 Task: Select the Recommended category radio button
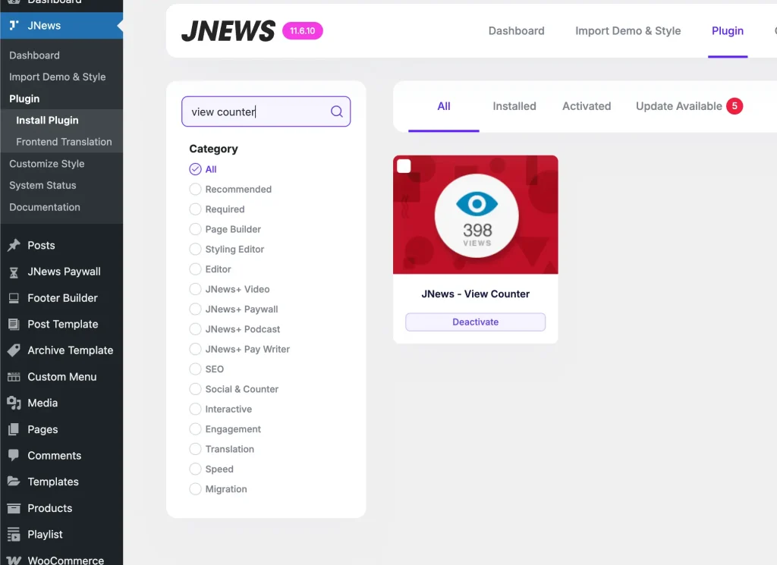tap(196, 190)
